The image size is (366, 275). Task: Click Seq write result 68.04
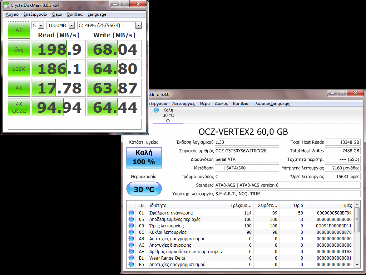click(x=114, y=49)
